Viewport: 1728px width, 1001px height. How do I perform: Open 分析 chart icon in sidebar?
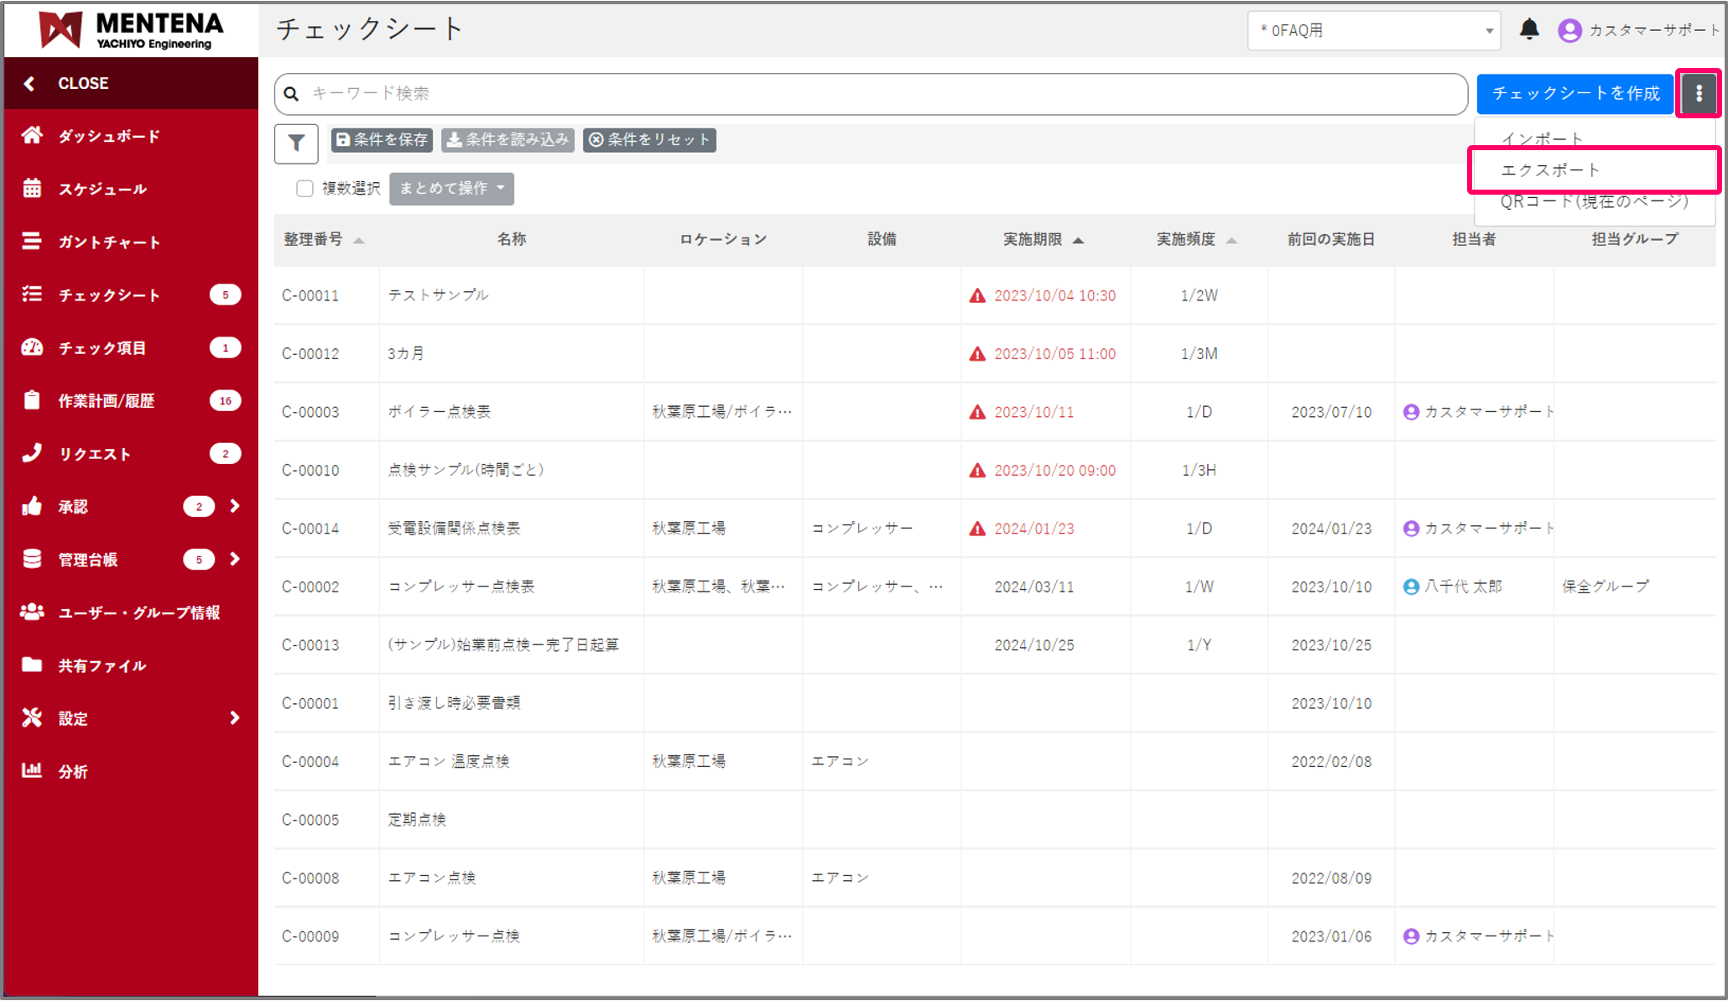[32, 770]
